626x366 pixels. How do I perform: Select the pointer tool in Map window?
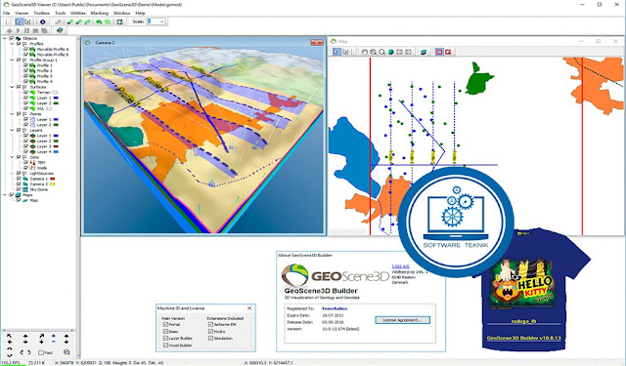[335, 52]
